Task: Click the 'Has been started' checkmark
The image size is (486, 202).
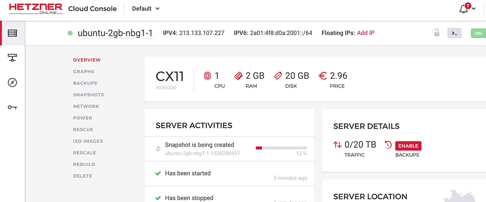Action: pos(158,173)
